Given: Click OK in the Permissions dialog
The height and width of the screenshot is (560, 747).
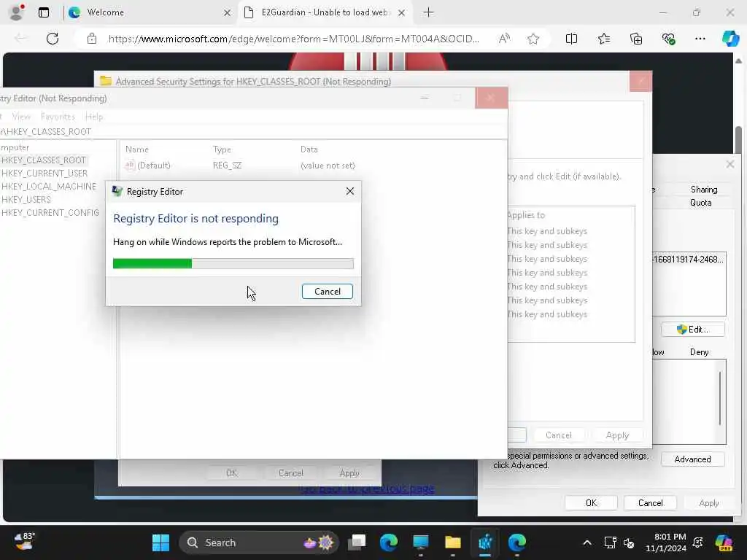Looking at the screenshot, I should [591, 503].
